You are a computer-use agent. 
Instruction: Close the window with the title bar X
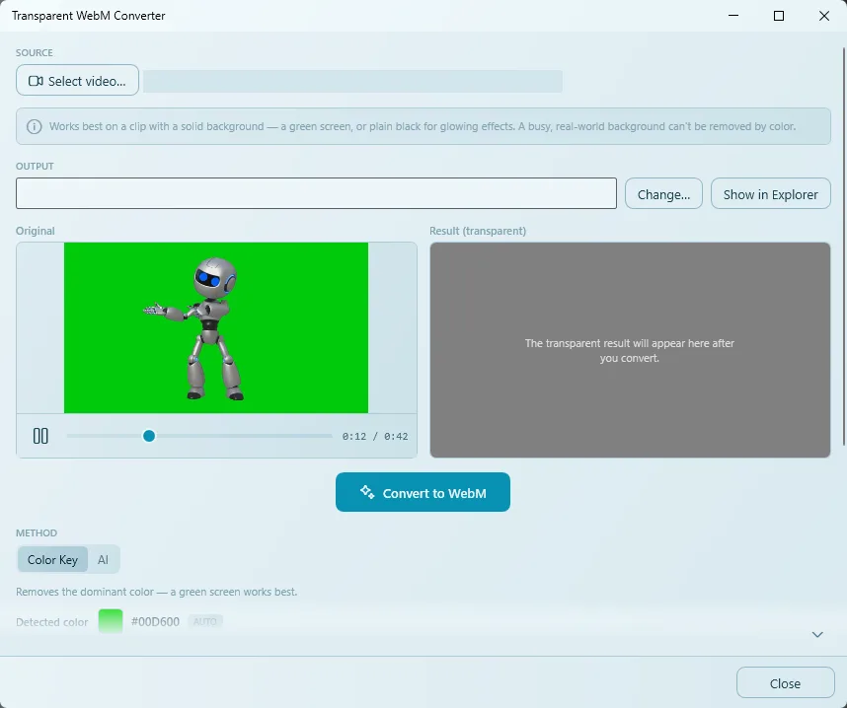(x=823, y=16)
